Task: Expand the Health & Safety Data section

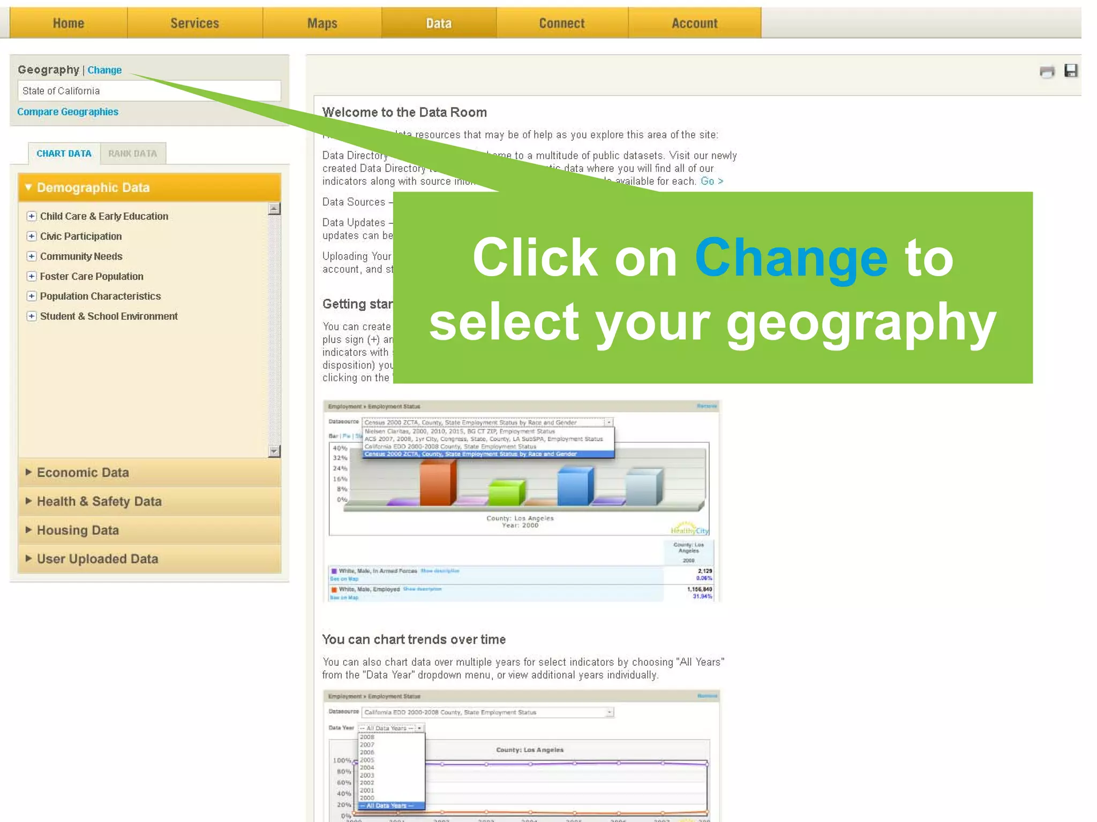Action: tap(149, 501)
